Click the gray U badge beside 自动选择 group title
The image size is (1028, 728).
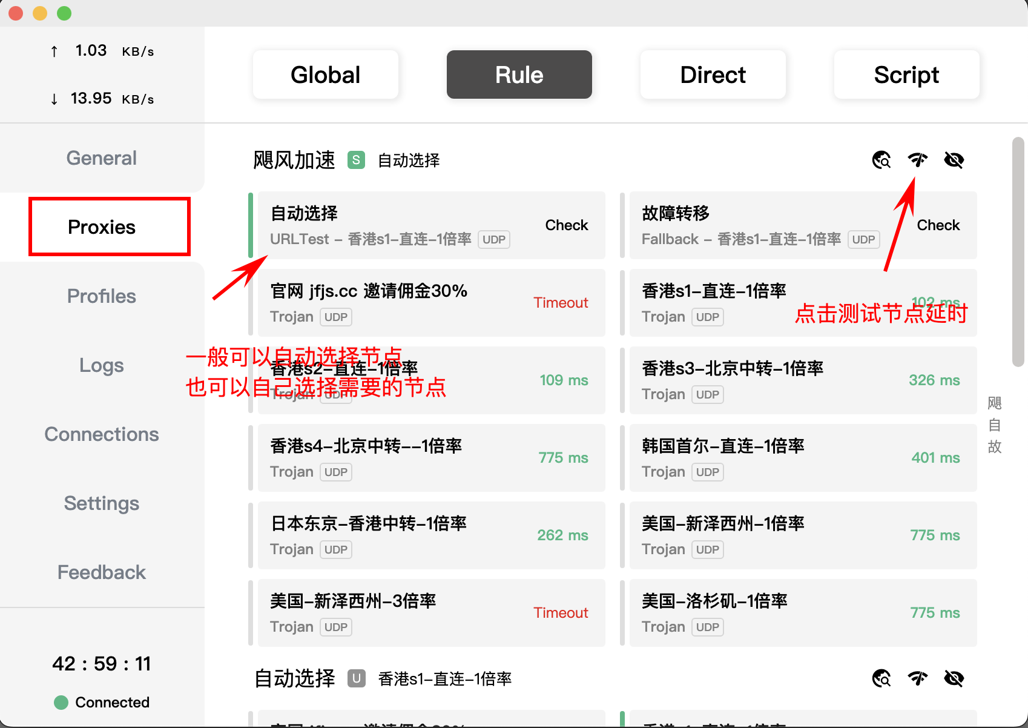click(357, 678)
